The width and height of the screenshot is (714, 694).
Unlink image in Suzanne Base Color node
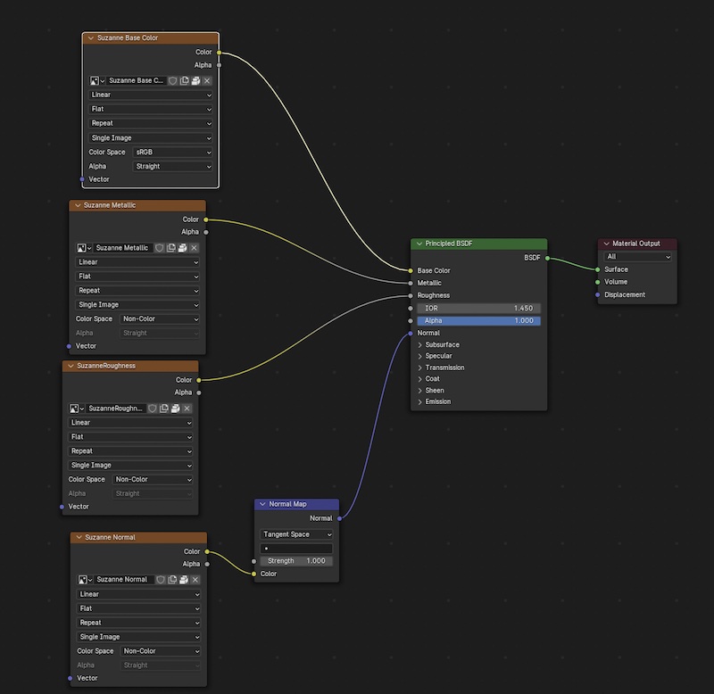[x=207, y=80]
